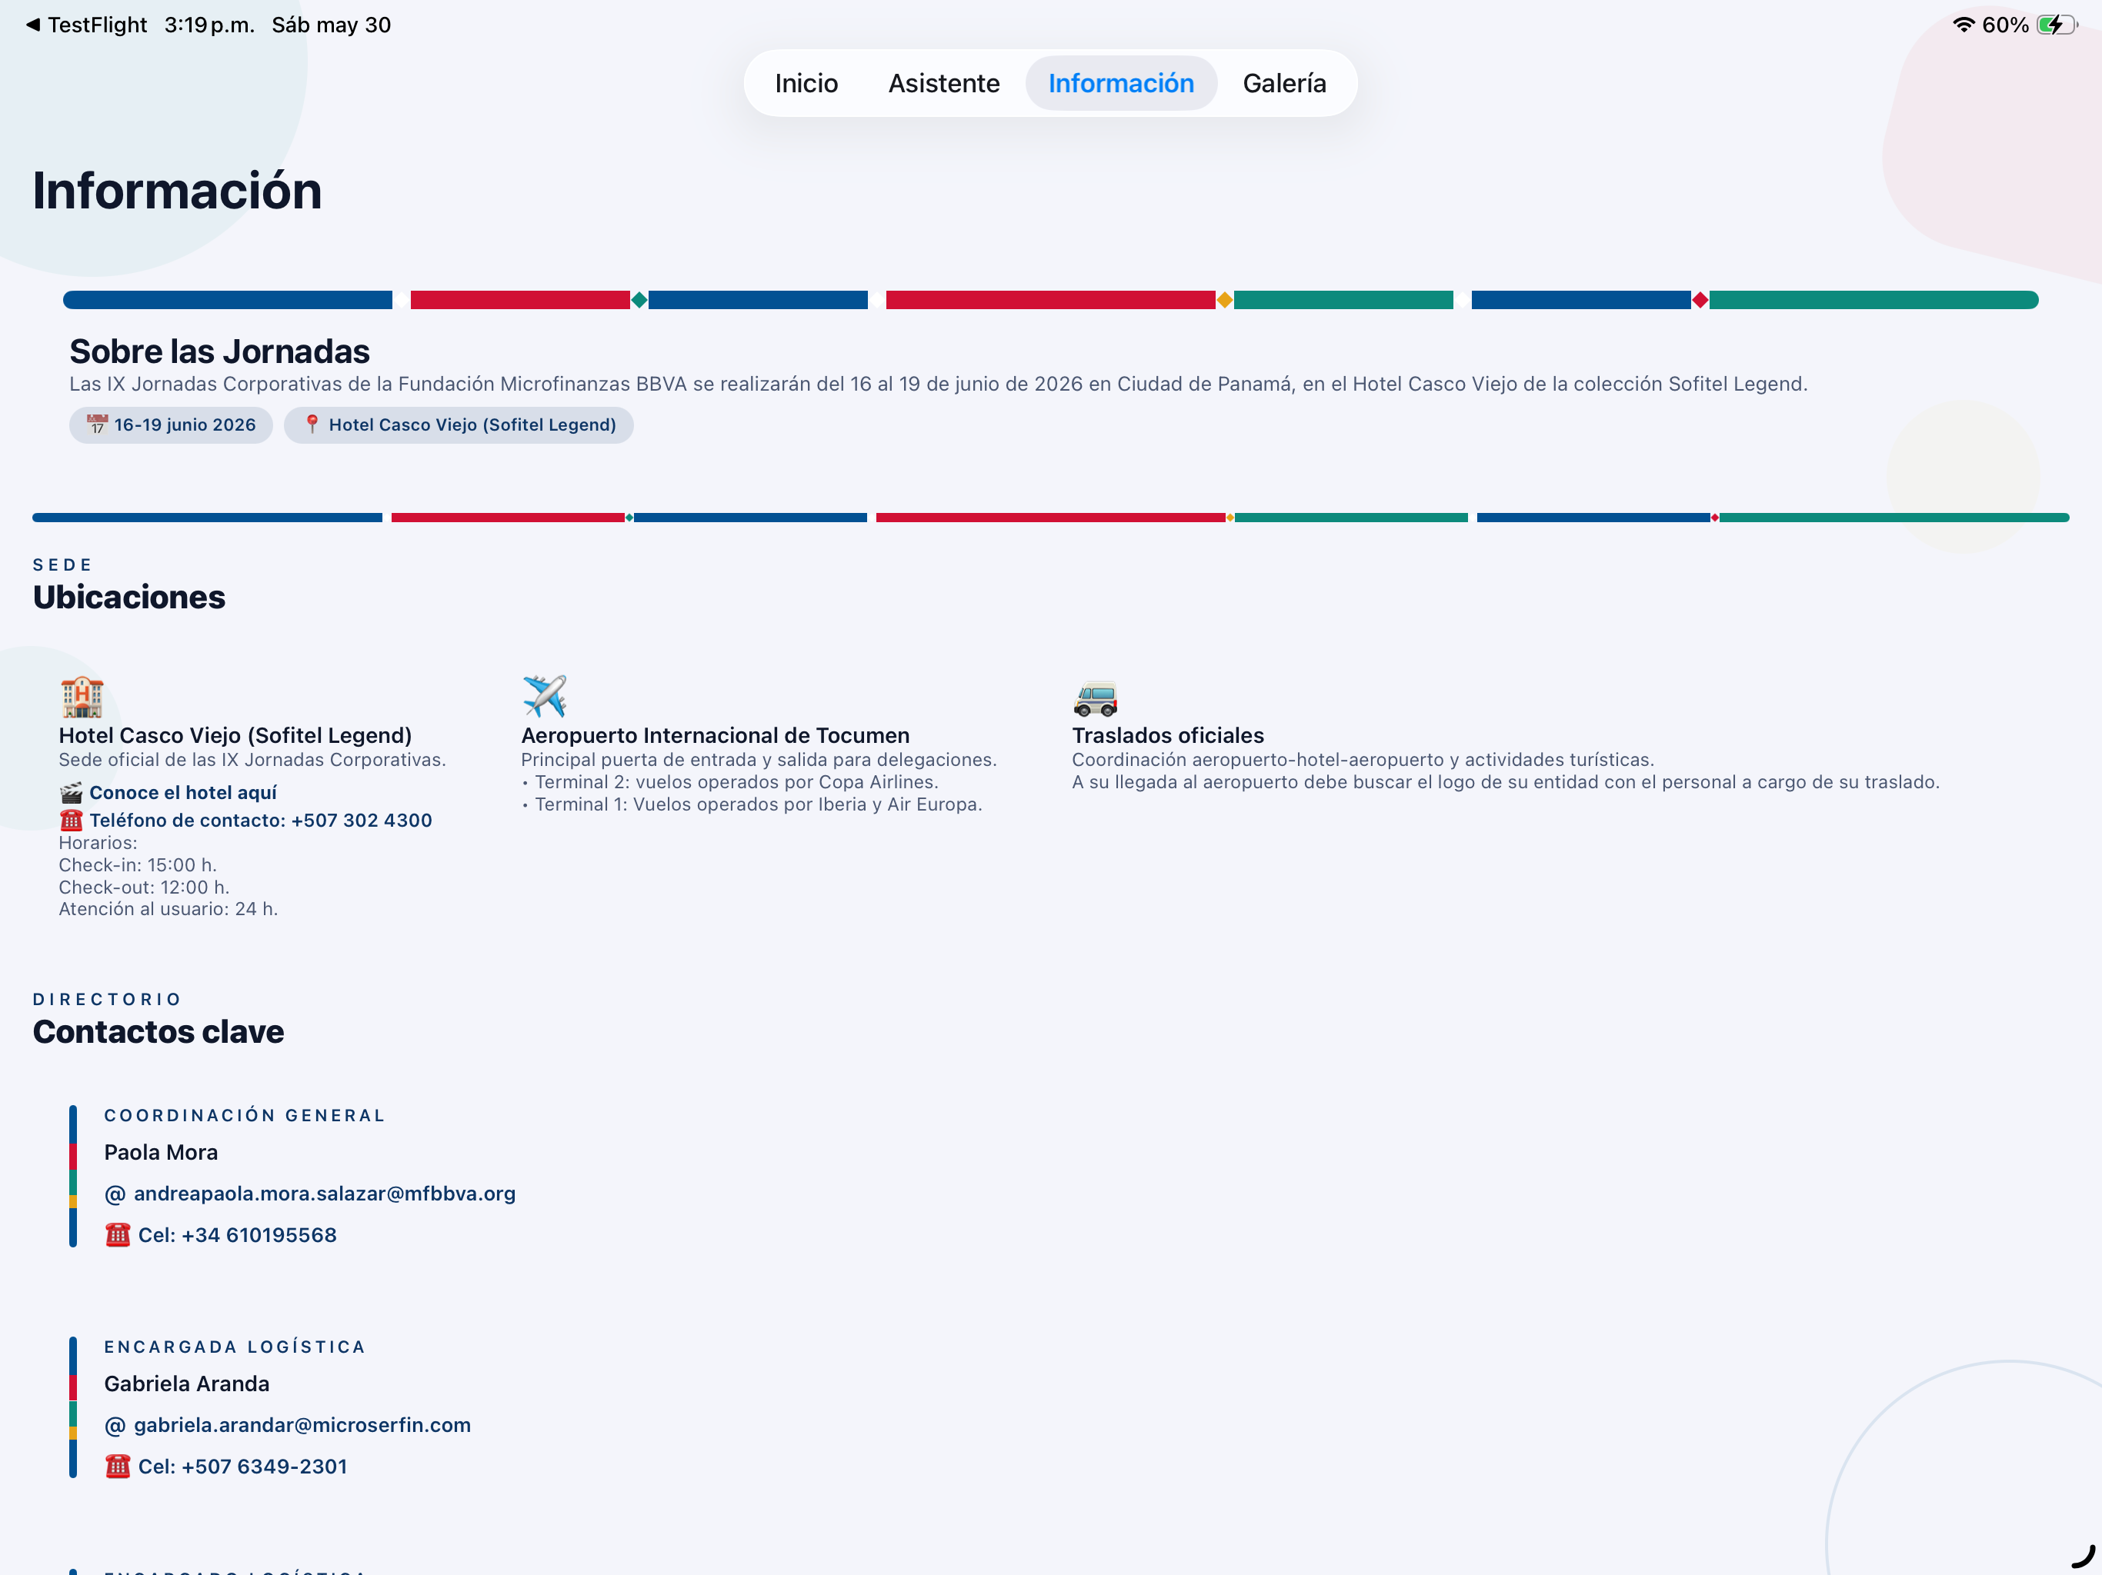Click the 'SEDE' section label
The width and height of the screenshot is (2102, 1575).
pos(63,565)
